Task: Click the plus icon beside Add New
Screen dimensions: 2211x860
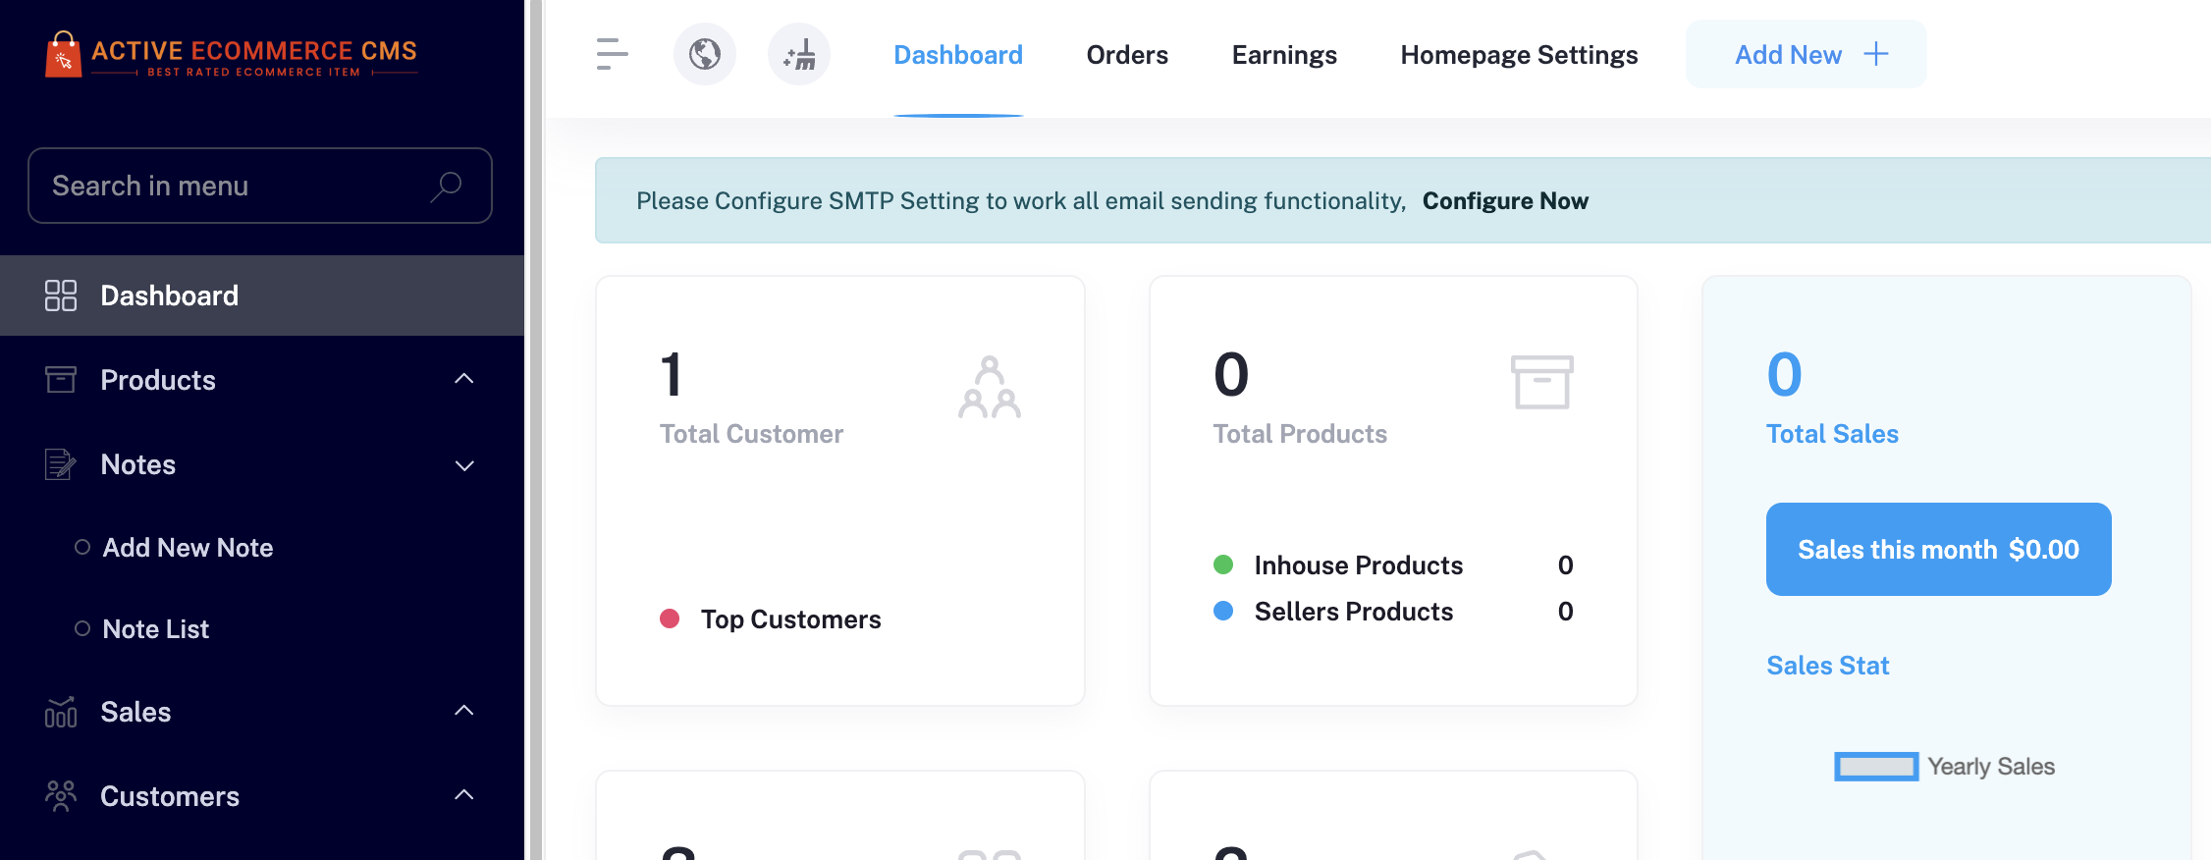Action: point(1876,54)
